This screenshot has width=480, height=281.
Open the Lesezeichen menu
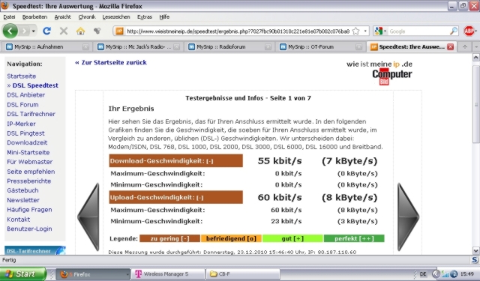click(116, 17)
